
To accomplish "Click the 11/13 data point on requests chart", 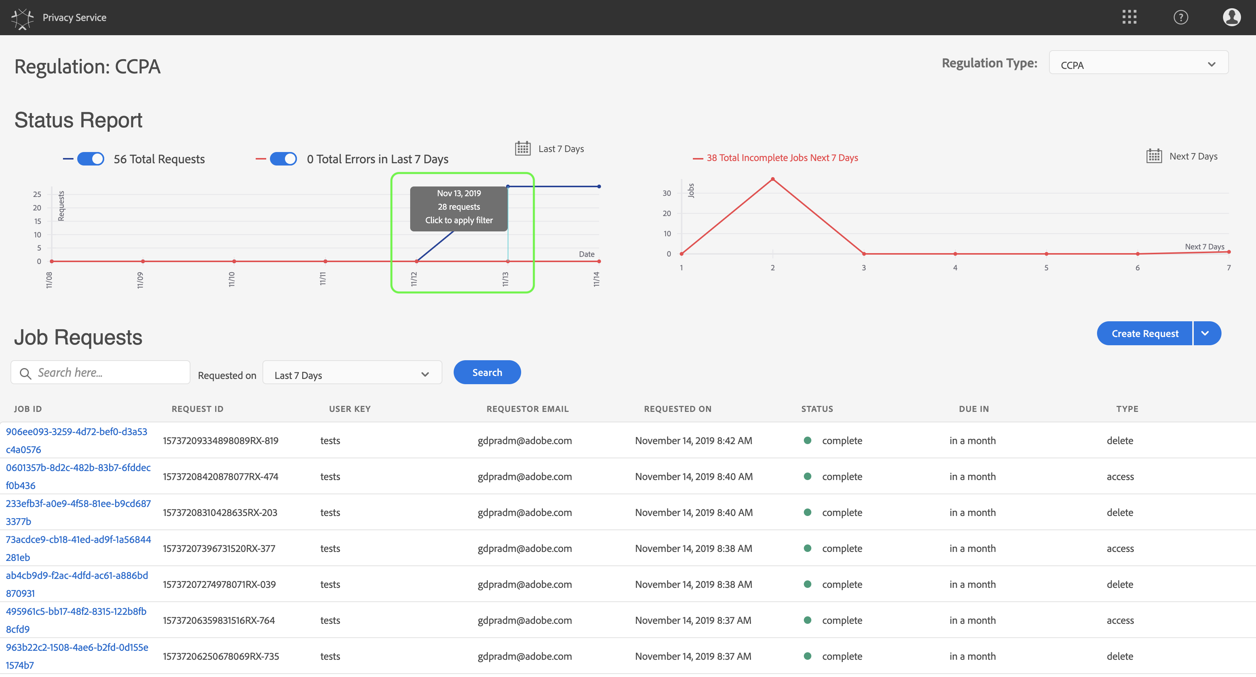I will tap(508, 186).
